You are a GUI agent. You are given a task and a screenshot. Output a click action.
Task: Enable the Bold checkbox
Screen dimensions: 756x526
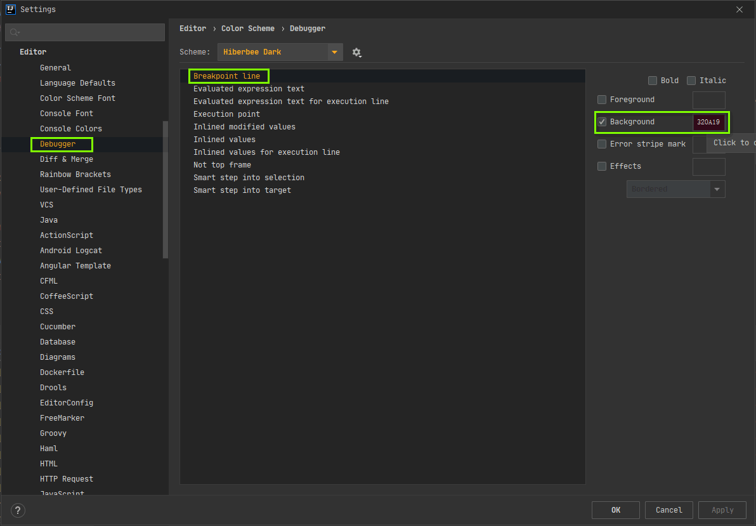click(x=653, y=81)
